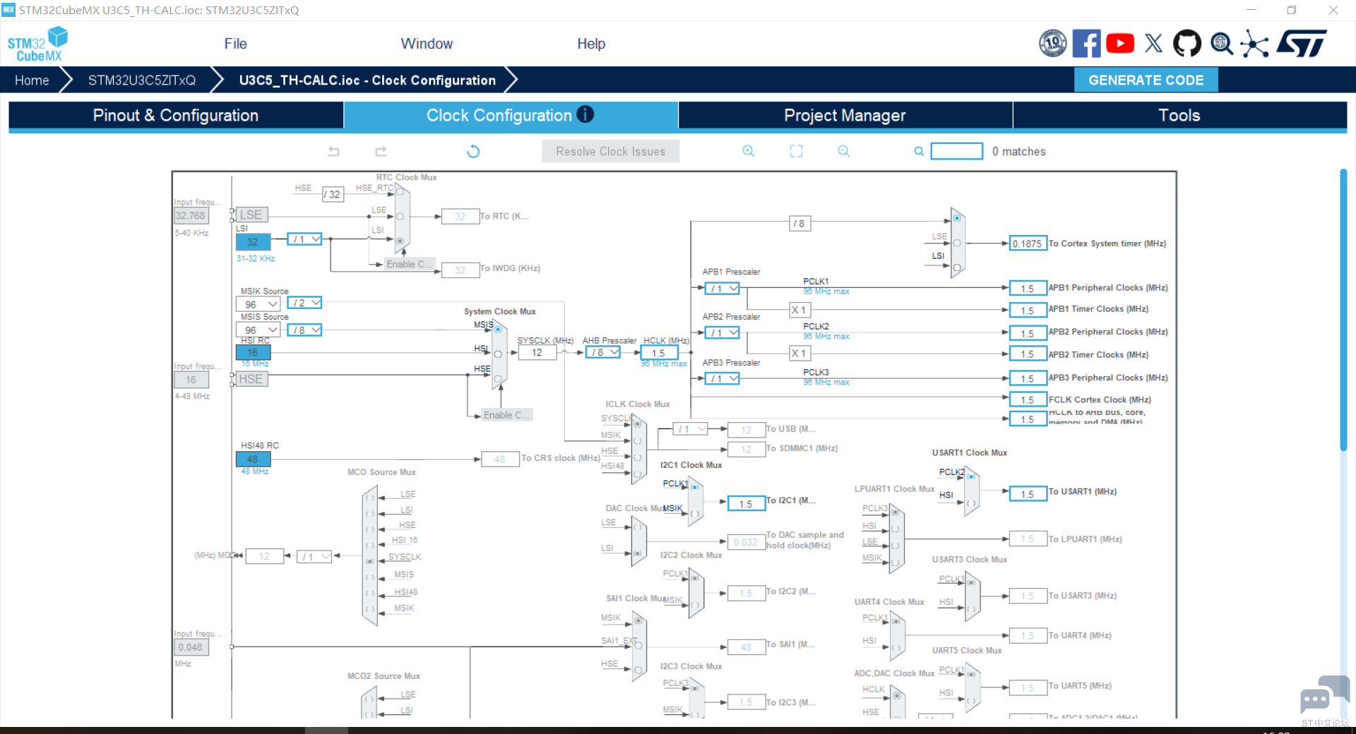Open the APB1 Prescaler dropdown
The width and height of the screenshot is (1356, 734).
722,288
